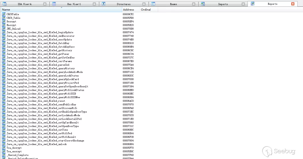
Task: Click the export icon beside BleCmd_fetchKeySucc
Action: [3, 47]
